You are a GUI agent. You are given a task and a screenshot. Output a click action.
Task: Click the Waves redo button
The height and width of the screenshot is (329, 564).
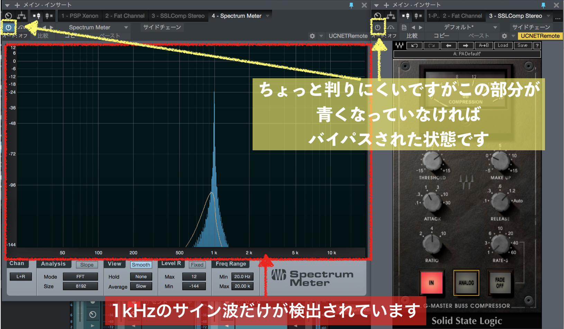pyautogui.click(x=431, y=45)
